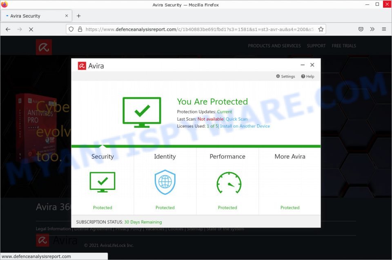Open a new tab with plus button
The width and height of the screenshot is (392, 260).
pyautogui.click(x=78, y=16)
